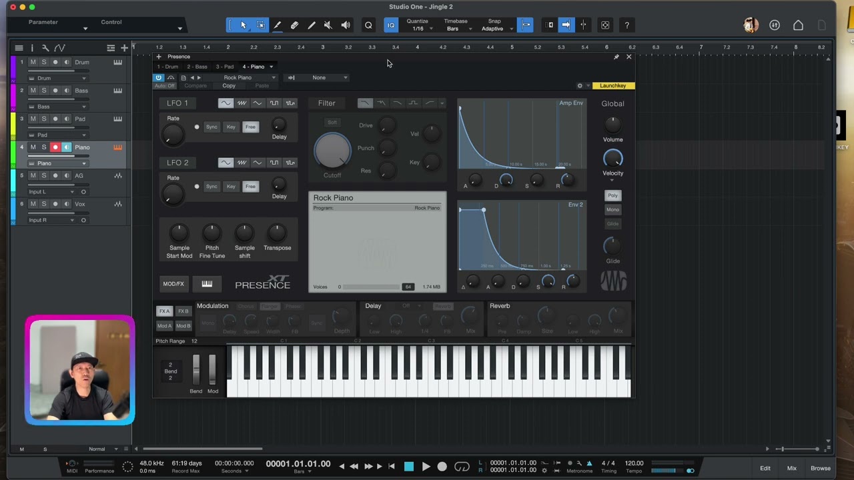Select the Arrow tool
This screenshot has height=480, width=854.
click(x=243, y=25)
